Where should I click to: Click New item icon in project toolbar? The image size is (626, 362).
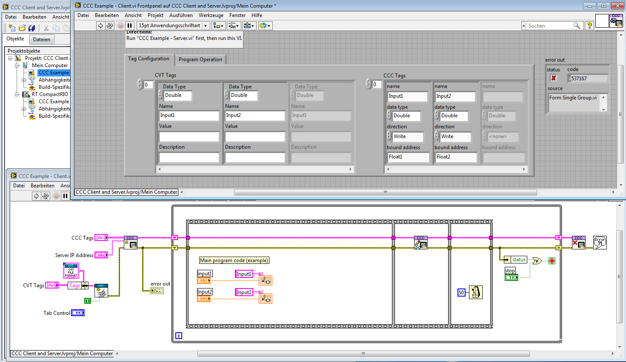[x=12, y=28]
